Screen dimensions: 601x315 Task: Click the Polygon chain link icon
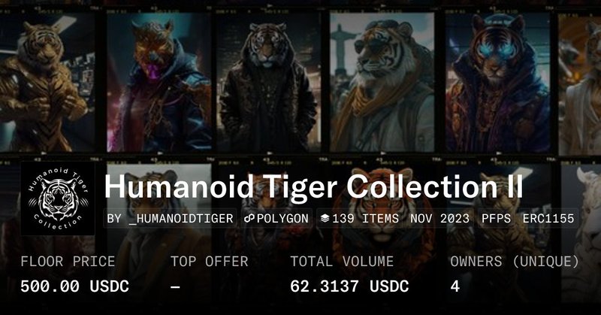249,218
